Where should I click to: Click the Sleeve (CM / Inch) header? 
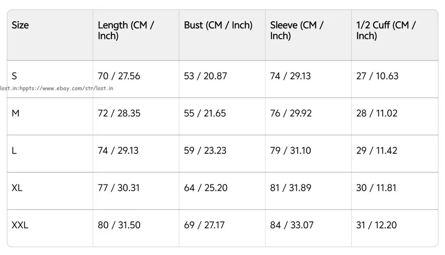297,30
